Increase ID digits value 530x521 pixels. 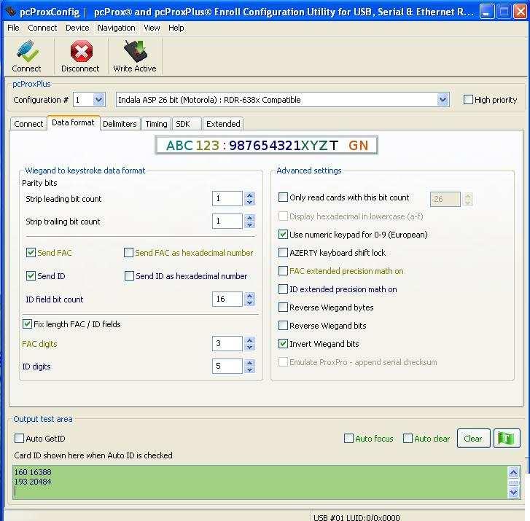250,363
